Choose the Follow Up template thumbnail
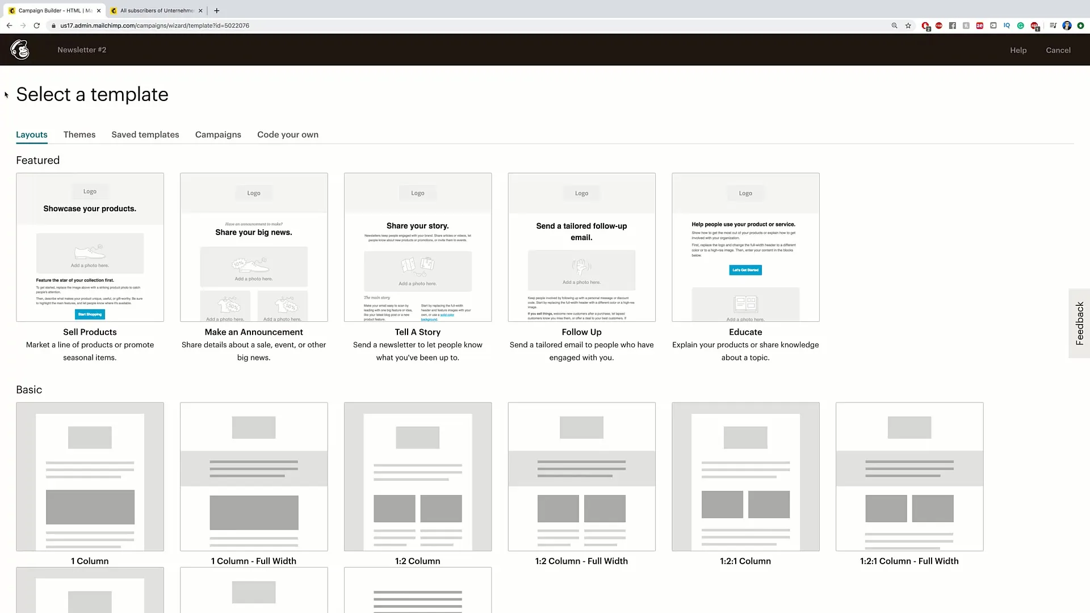1090x613 pixels. pos(582,247)
